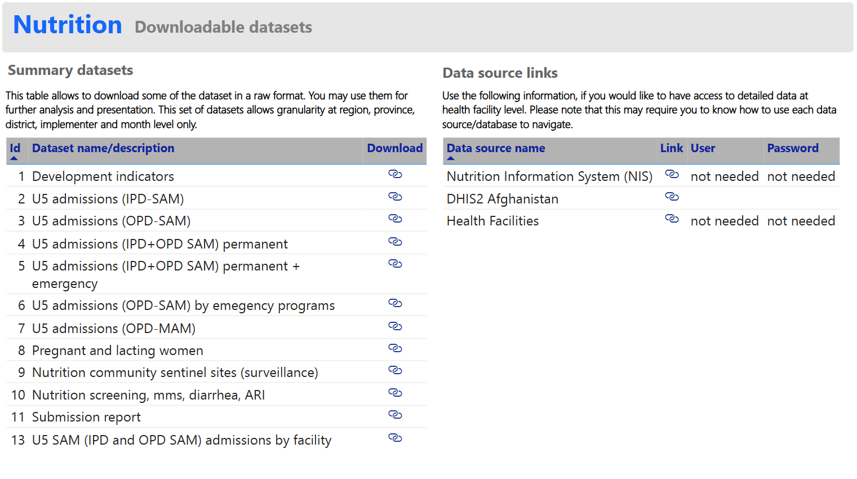
Task: Open Nutrition Information System (NIS) link icon
Action: [672, 174]
